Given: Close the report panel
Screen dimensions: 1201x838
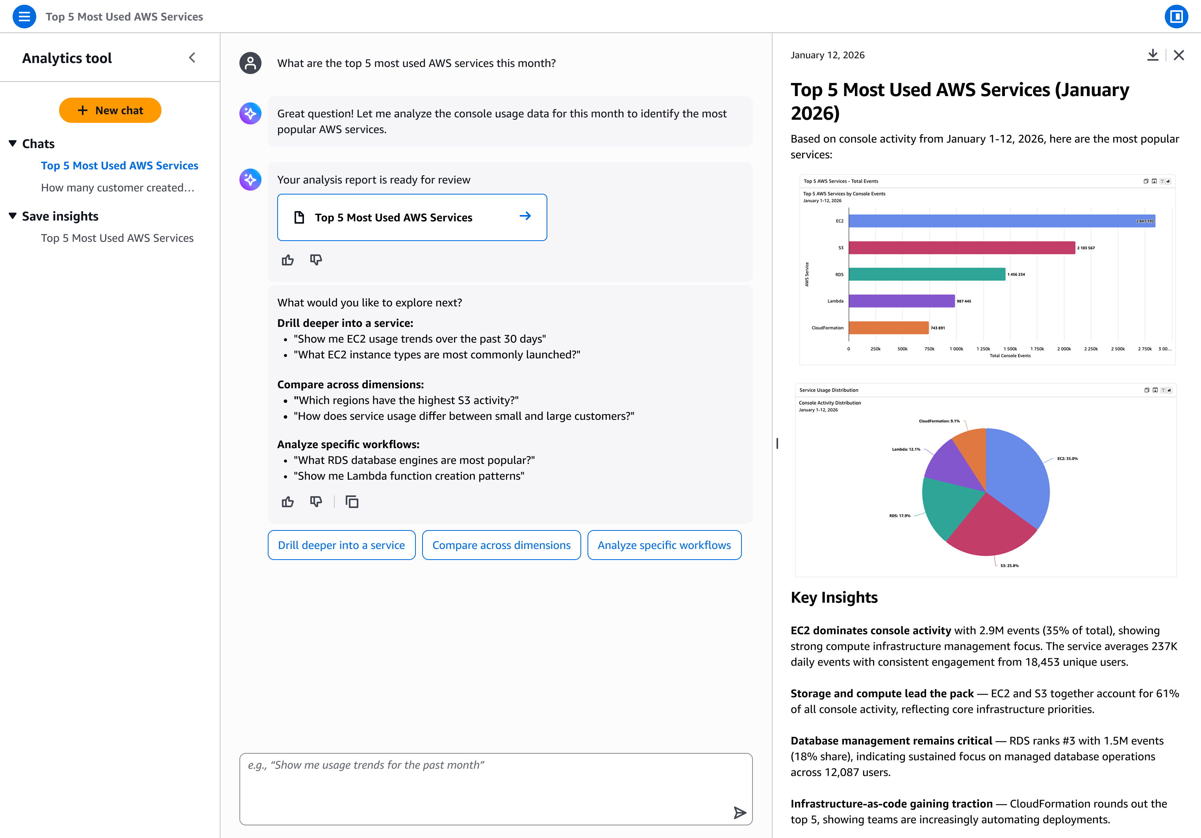Looking at the screenshot, I should pyautogui.click(x=1179, y=55).
